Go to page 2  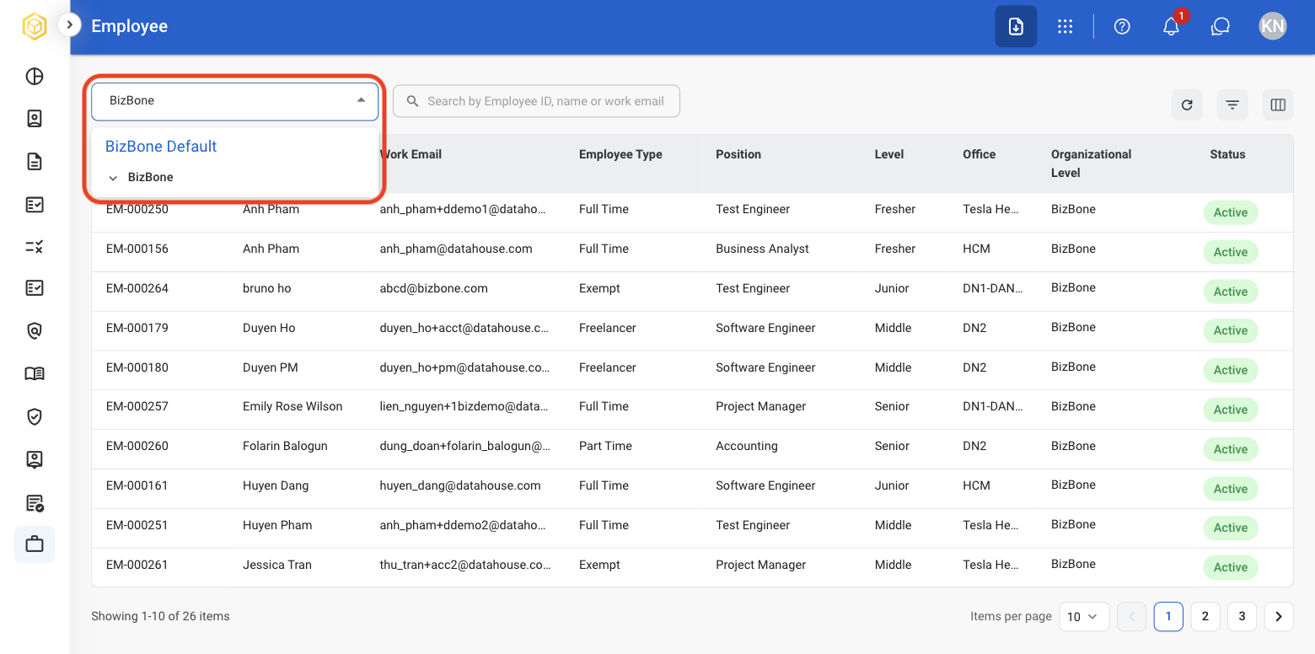pyautogui.click(x=1205, y=617)
